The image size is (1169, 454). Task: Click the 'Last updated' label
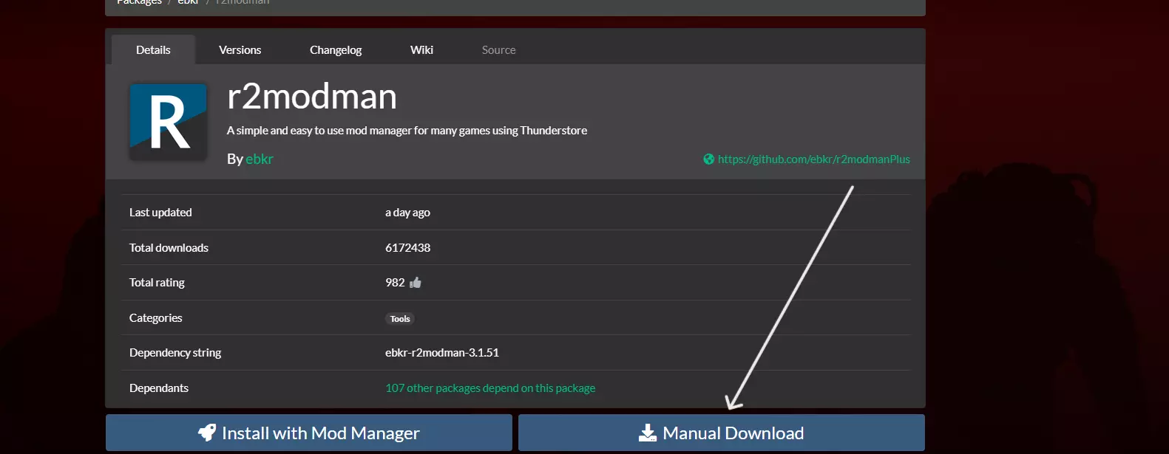[x=160, y=213]
